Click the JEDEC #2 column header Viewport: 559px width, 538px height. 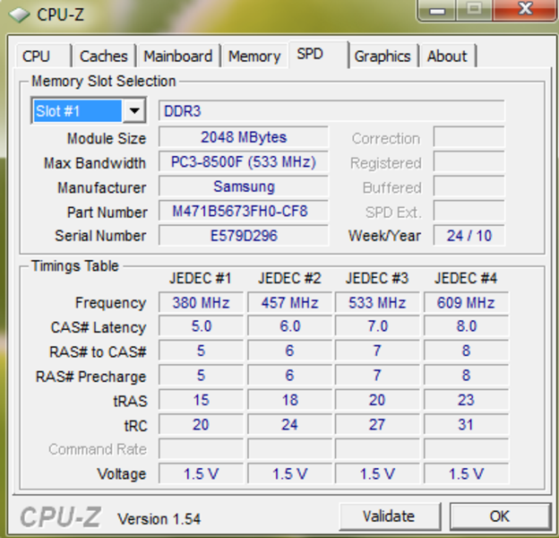289,278
